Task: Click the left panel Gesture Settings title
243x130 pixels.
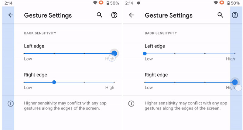Action: tap(48, 15)
